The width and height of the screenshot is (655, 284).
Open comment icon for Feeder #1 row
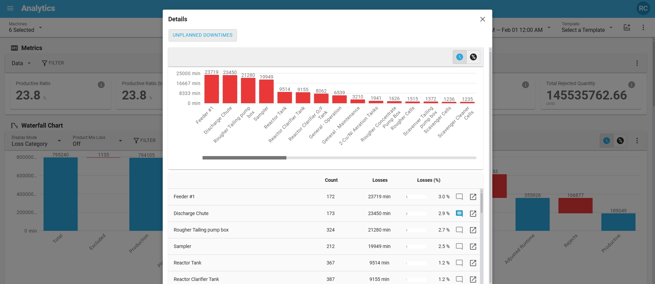459,197
